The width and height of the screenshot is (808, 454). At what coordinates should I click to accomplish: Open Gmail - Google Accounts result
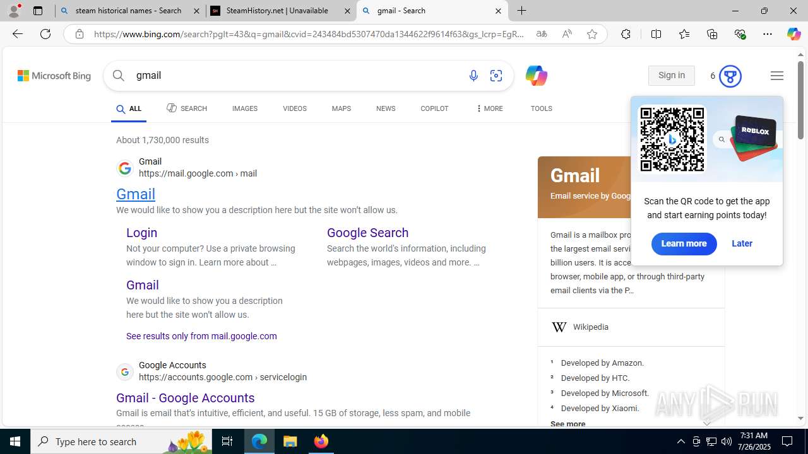click(x=186, y=398)
